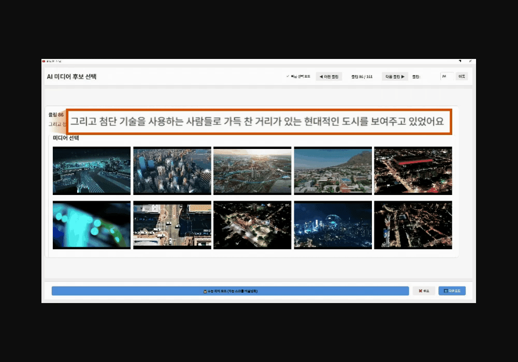Select the first night cityscape thumbnail
Image resolution: width=518 pixels, height=362 pixels.
91,171
